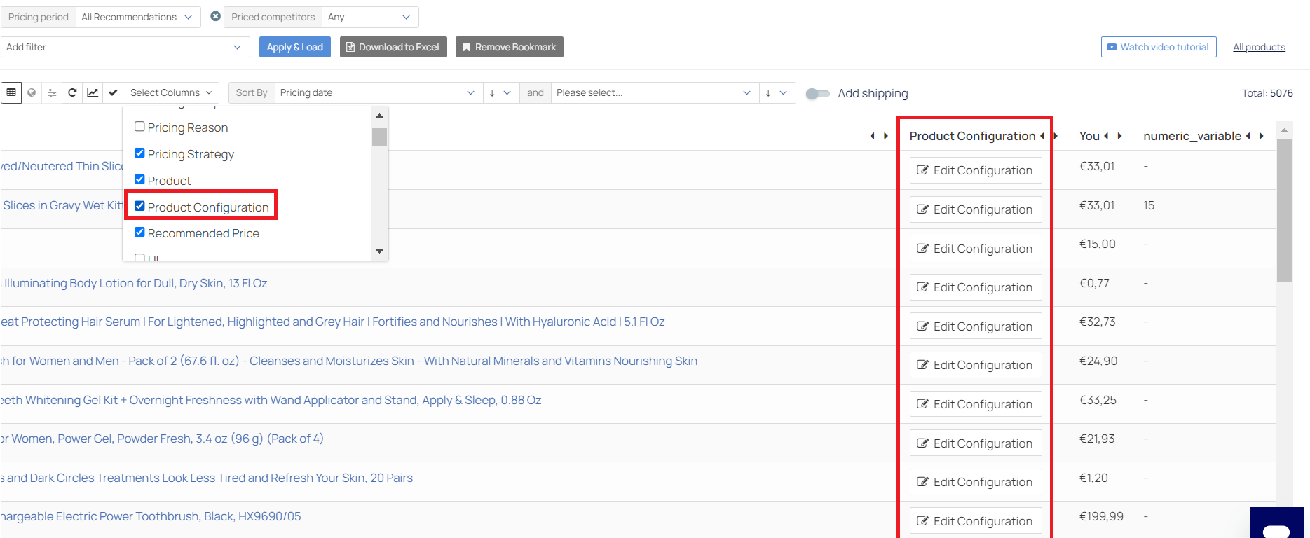Open the chat widget
Image resolution: width=1310 pixels, height=538 pixels.
1276,523
